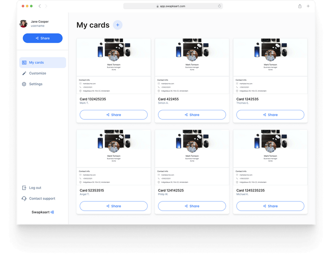This screenshot has width=332, height=262.
Task: Open a new browser tab with plus
Action: (x=308, y=6)
